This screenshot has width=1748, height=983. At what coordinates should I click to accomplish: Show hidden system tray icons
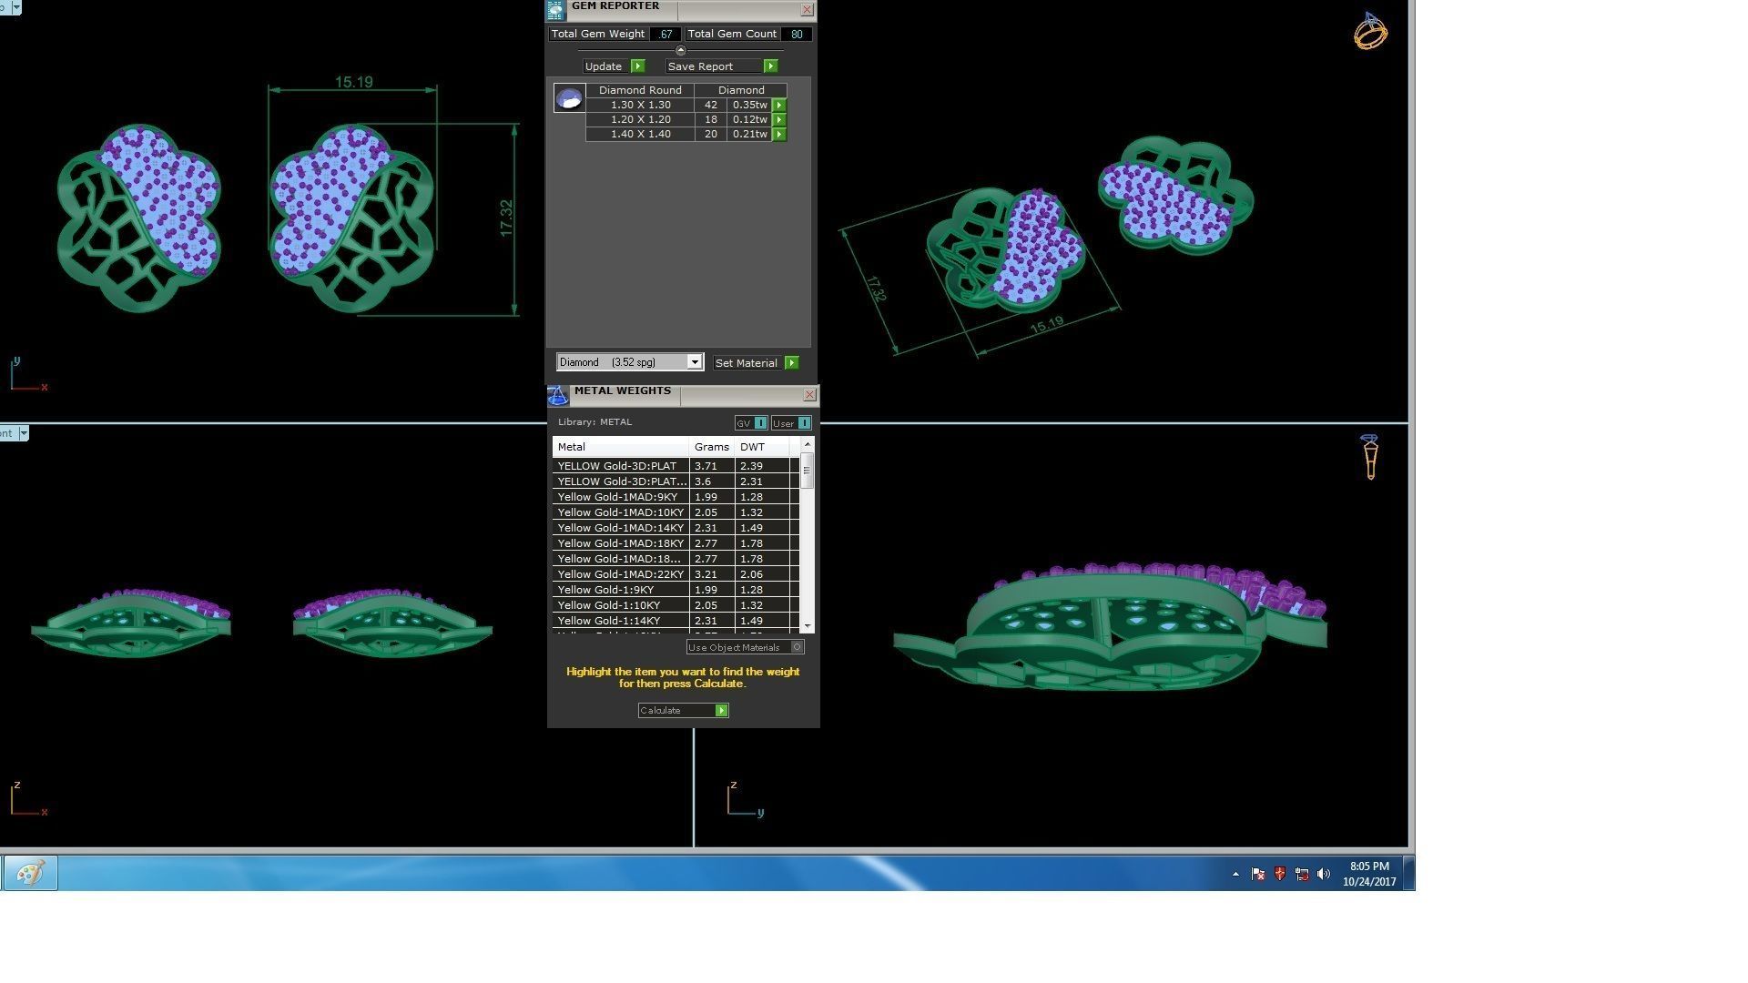coord(1235,874)
